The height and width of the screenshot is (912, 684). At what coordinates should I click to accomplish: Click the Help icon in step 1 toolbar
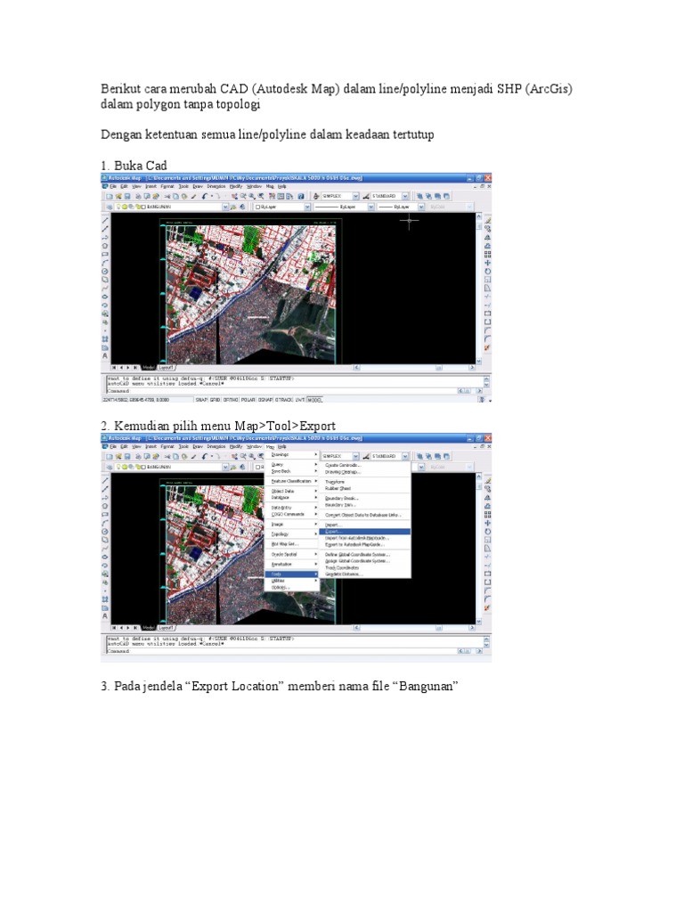pyautogui.click(x=301, y=197)
